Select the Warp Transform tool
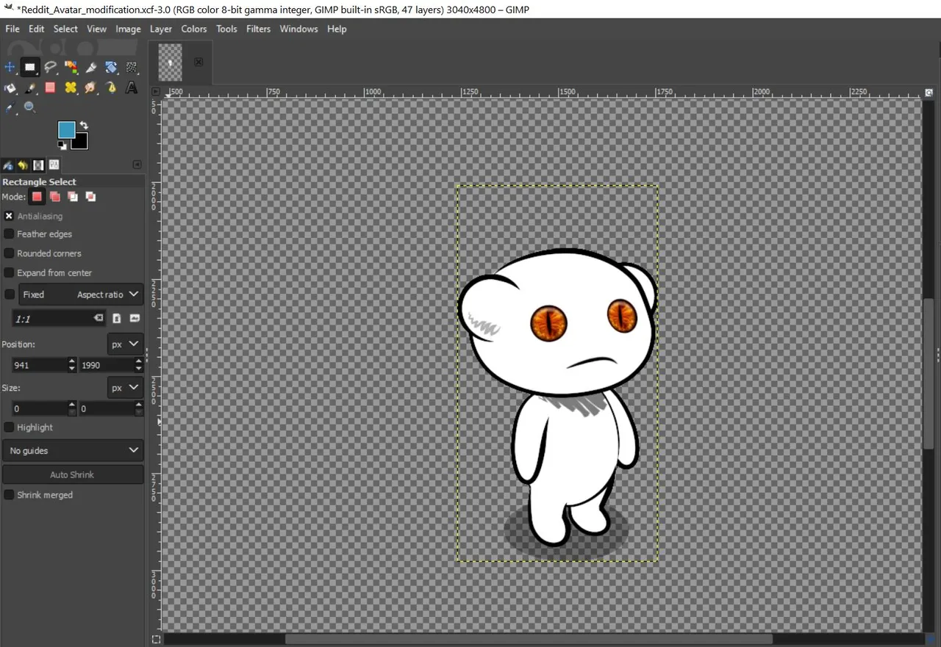The height and width of the screenshot is (647, 941). click(x=132, y=68)
